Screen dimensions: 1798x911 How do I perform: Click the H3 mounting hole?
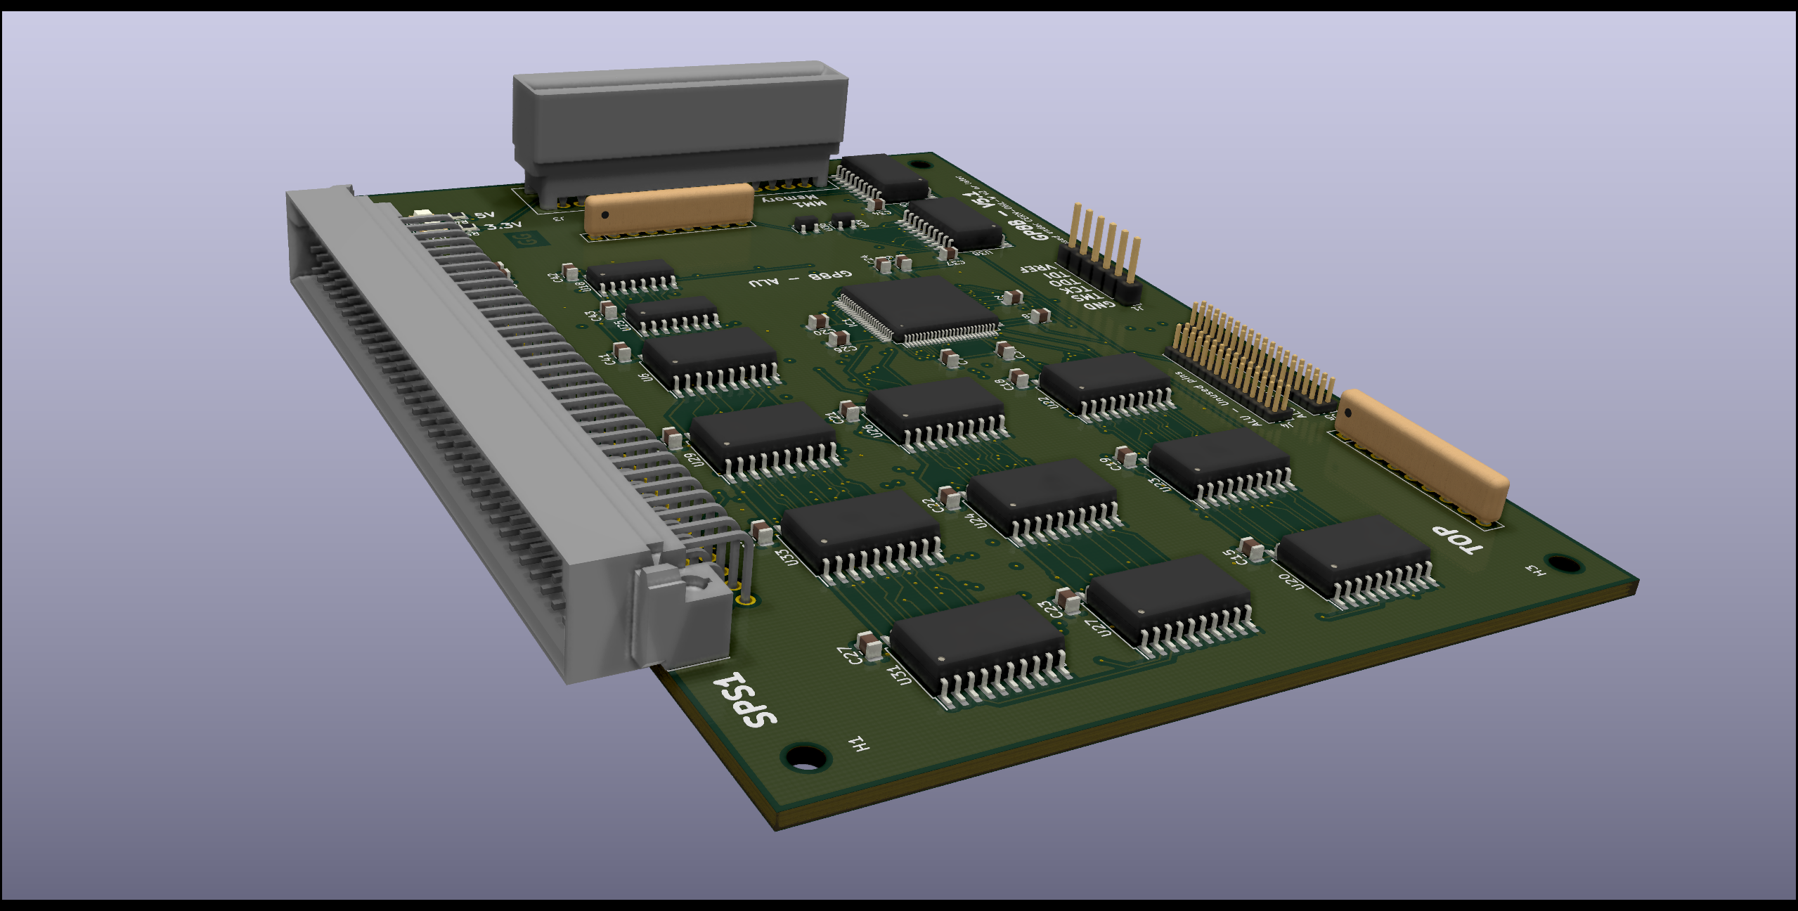tap(1565, 563)
